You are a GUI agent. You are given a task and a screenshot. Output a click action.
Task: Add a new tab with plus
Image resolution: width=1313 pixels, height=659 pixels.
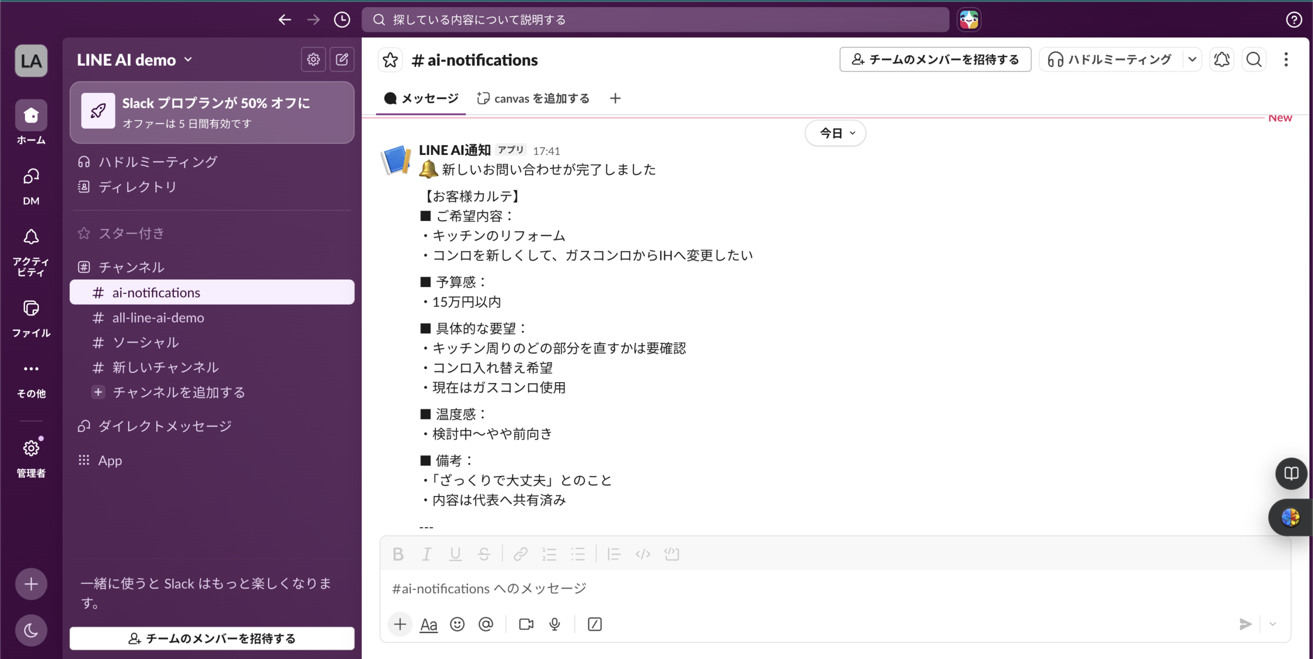coord(615,98)
